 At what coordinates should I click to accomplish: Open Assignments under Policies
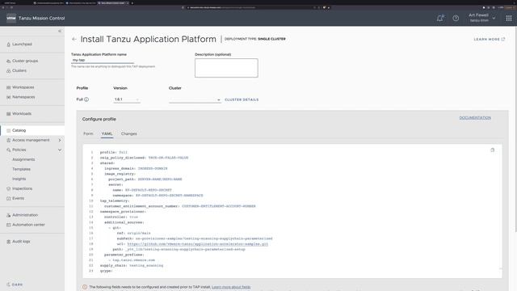pyautogui.click(x=23, y=159)
